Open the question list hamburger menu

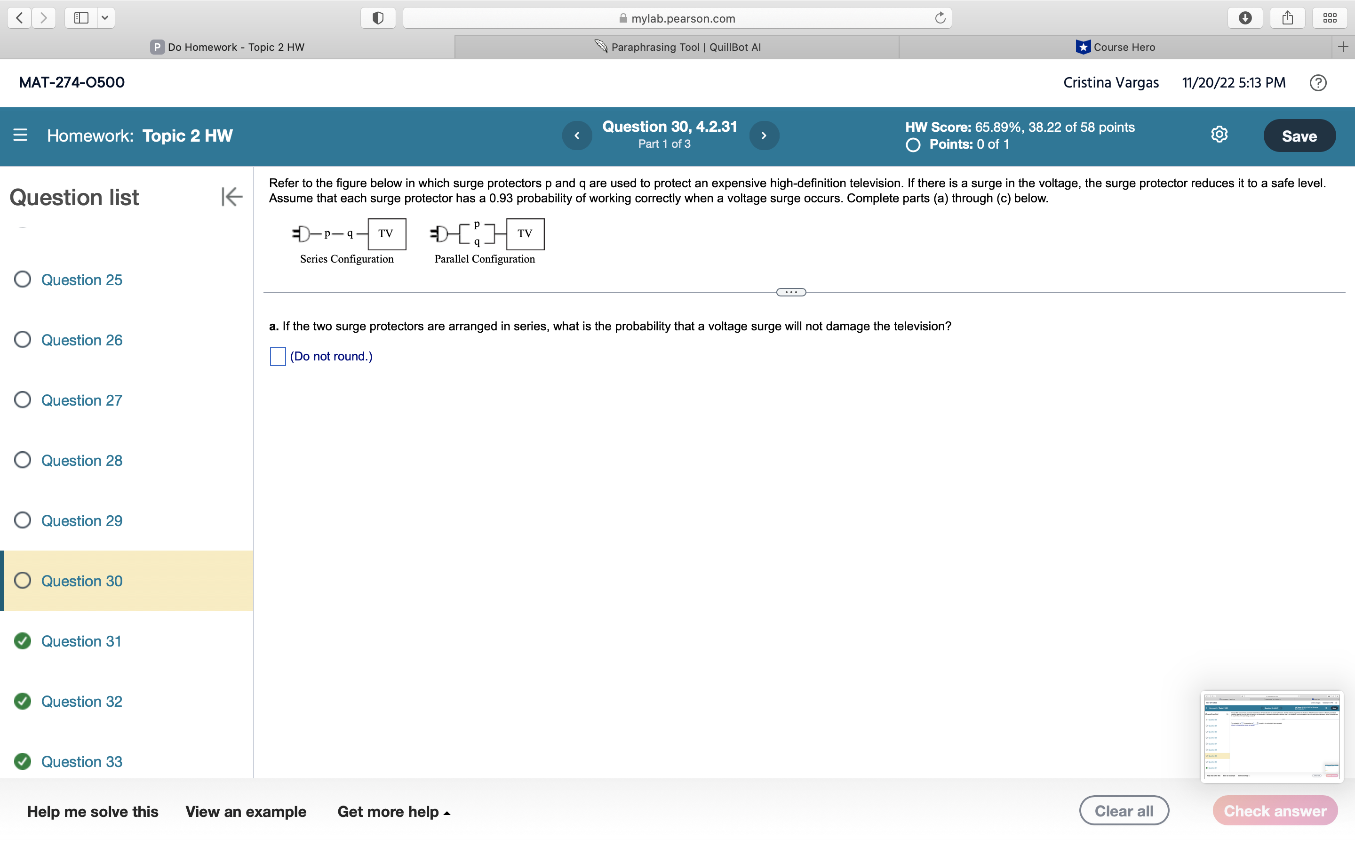pyautogui.click(x=20, y=135)
